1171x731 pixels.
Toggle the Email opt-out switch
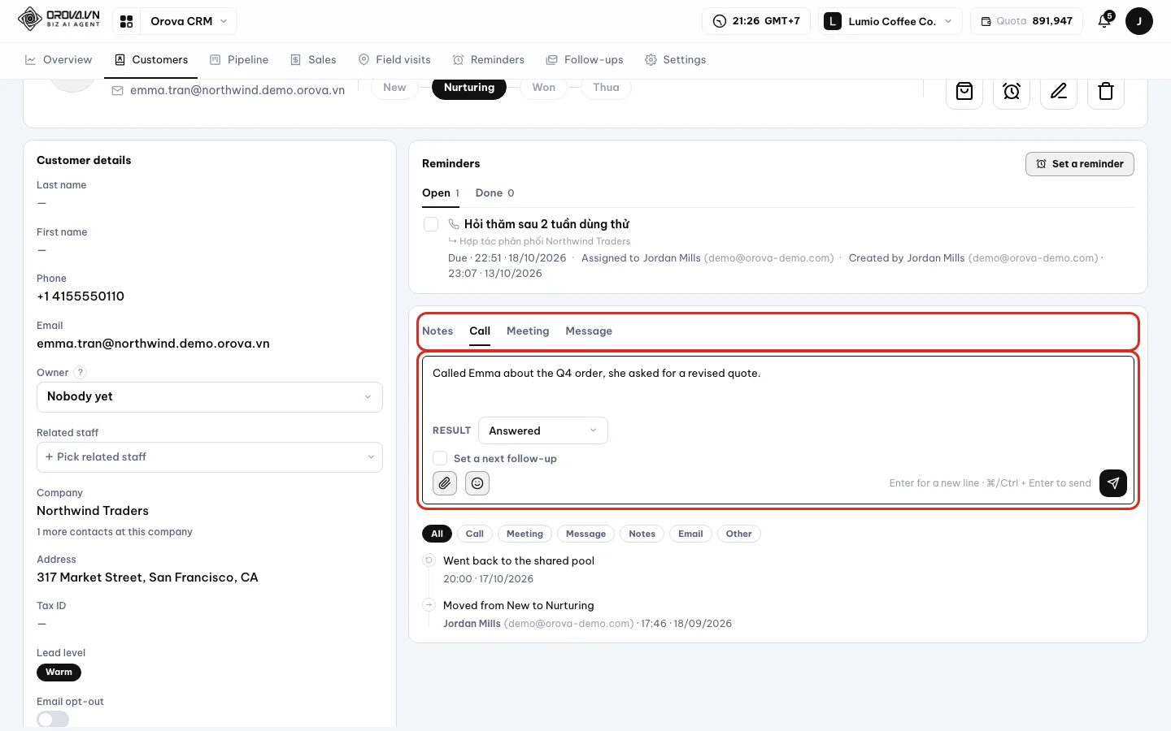[x=53, y=720]
